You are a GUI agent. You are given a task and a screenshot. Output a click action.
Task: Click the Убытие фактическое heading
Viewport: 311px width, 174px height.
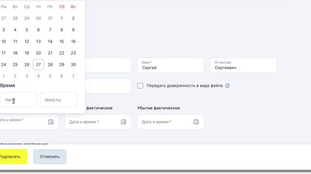tap(158, 108)
